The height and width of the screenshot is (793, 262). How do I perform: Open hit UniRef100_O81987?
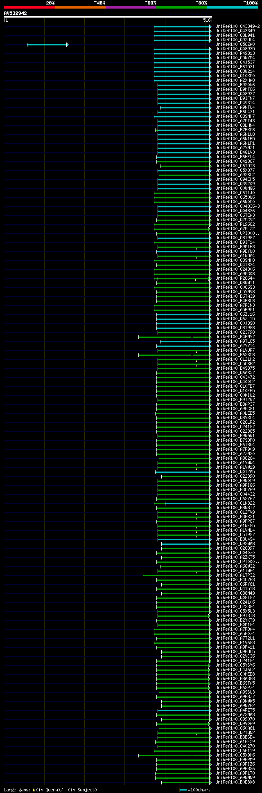235,238
